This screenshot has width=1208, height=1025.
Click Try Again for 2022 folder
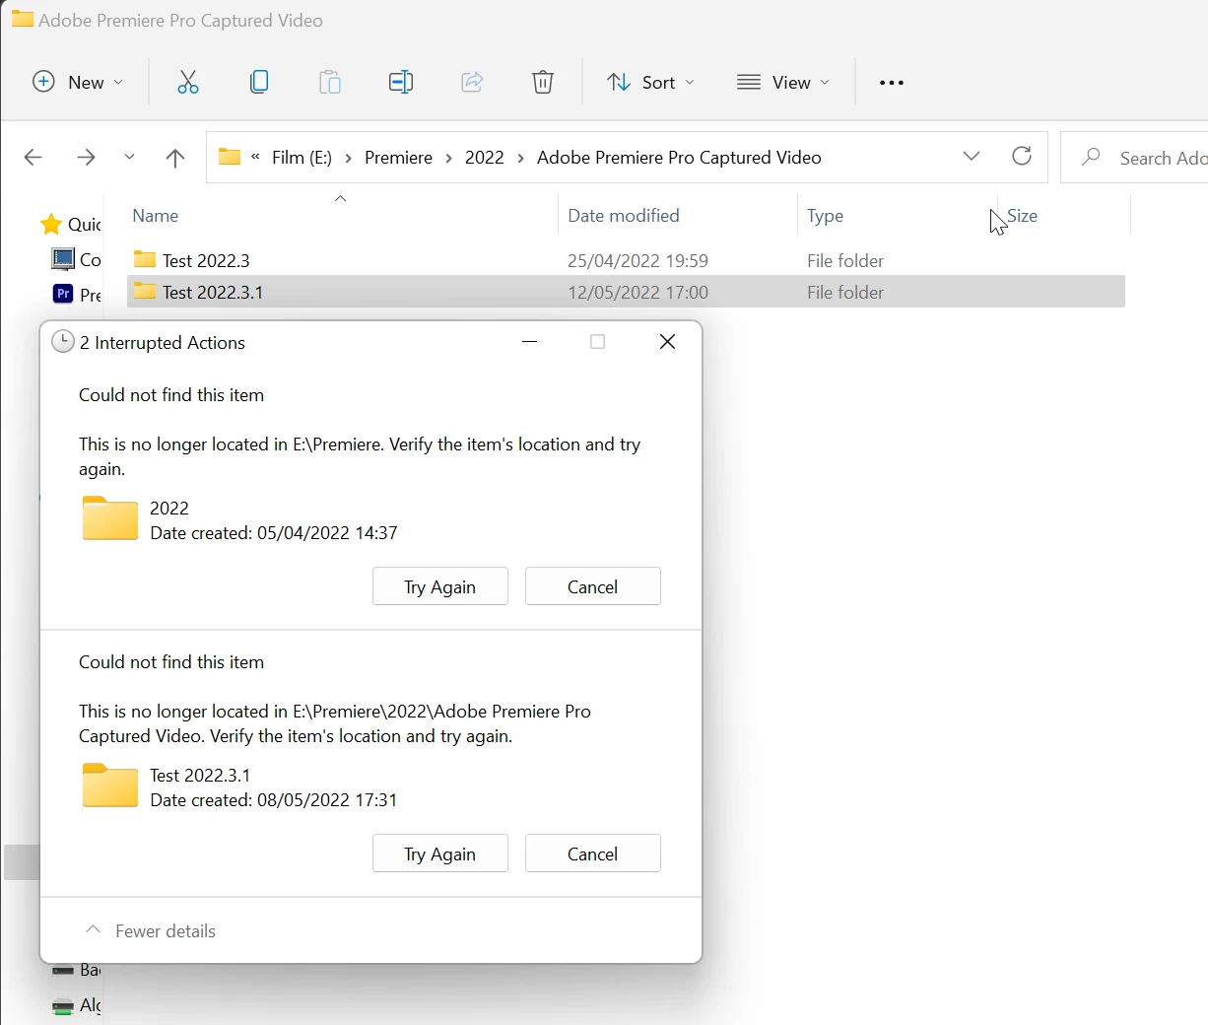click(440, 586)
